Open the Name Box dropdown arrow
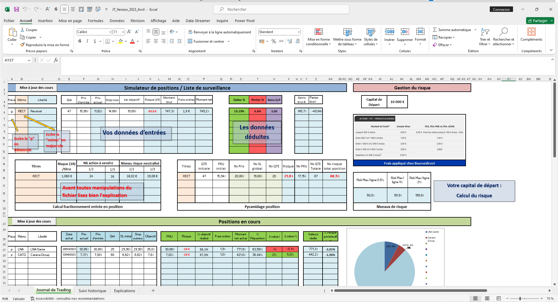The width and height of the screenshot is (558, 302). click(x=29, y=60)
